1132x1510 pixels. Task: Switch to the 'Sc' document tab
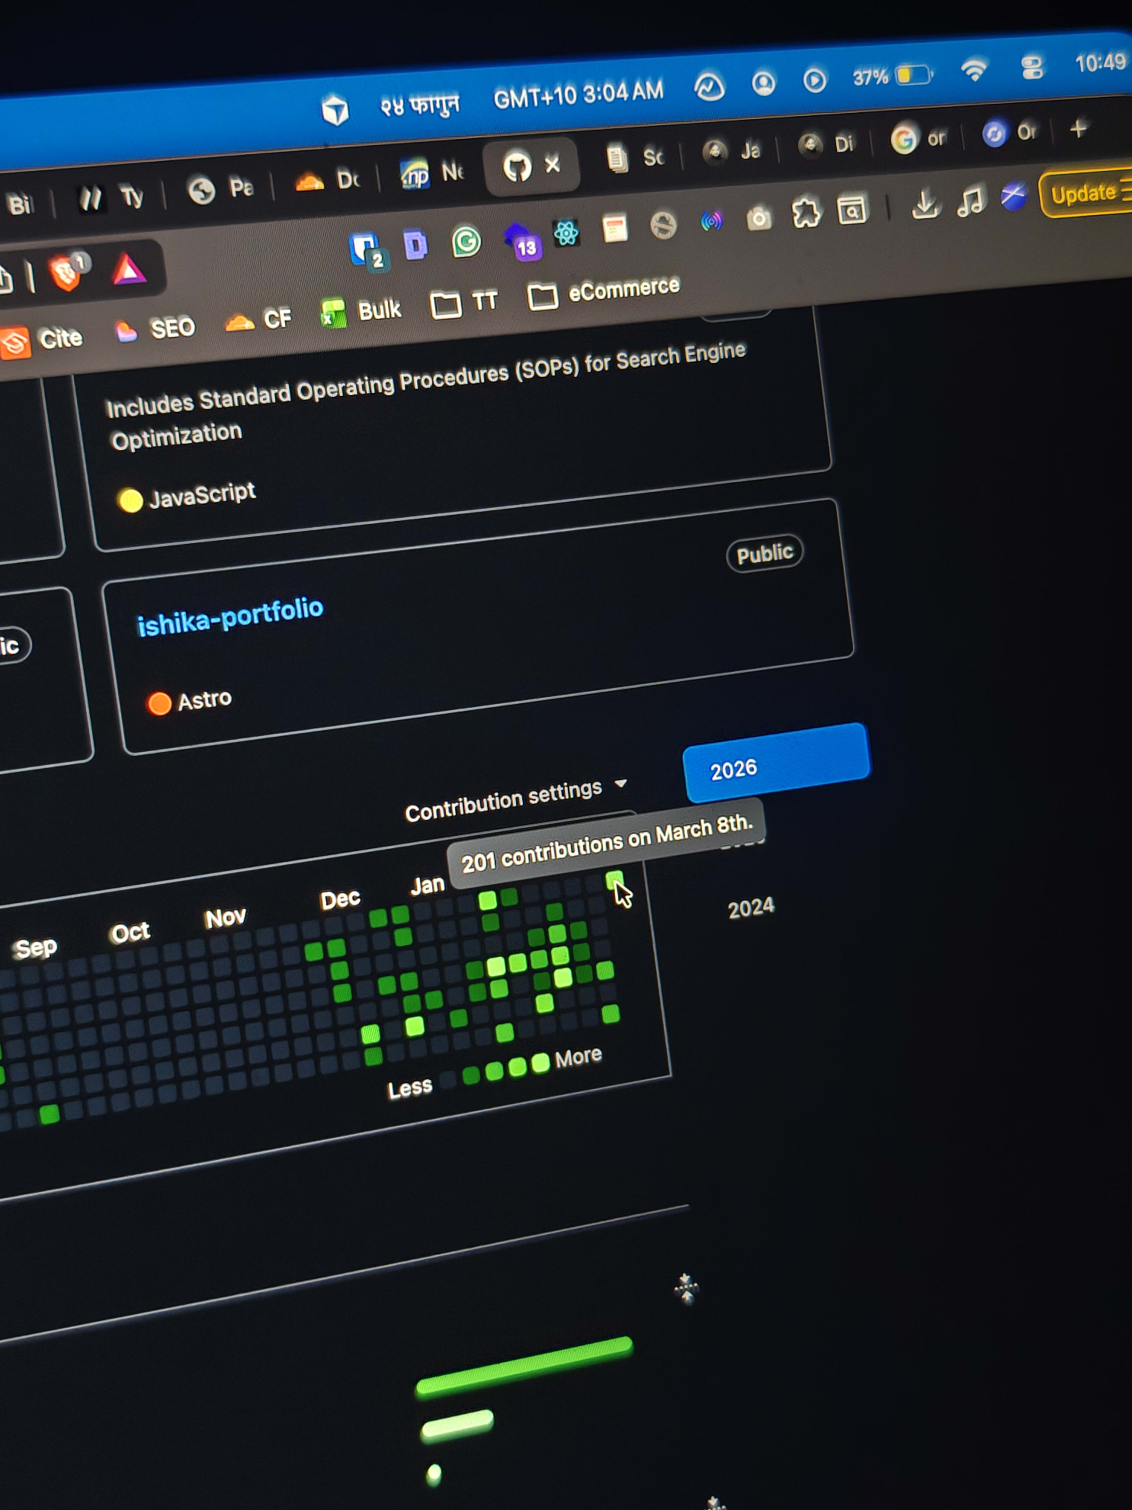pos(635,158)
